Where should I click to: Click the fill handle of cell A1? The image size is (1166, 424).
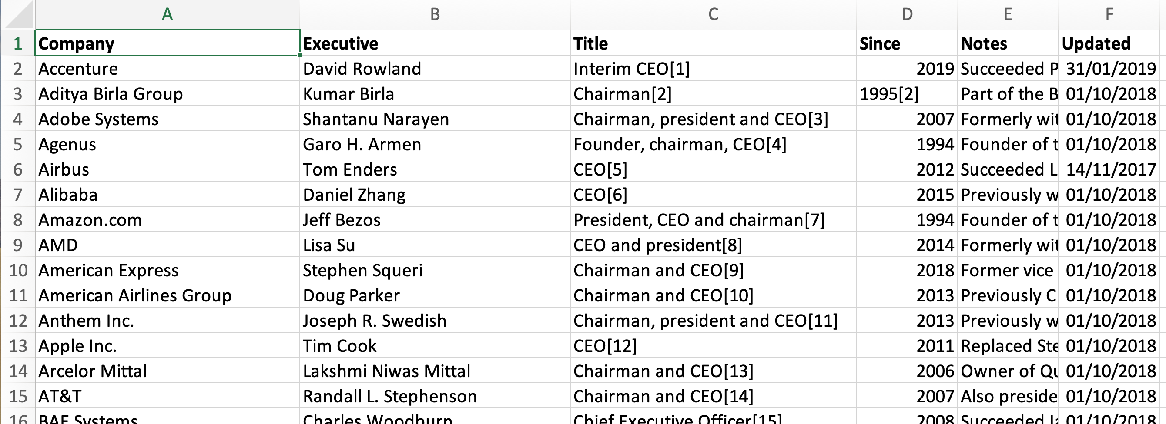coord(300,55)
